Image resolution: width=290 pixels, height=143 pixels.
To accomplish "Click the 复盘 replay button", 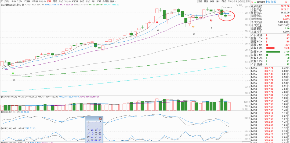I will point(206,1).
